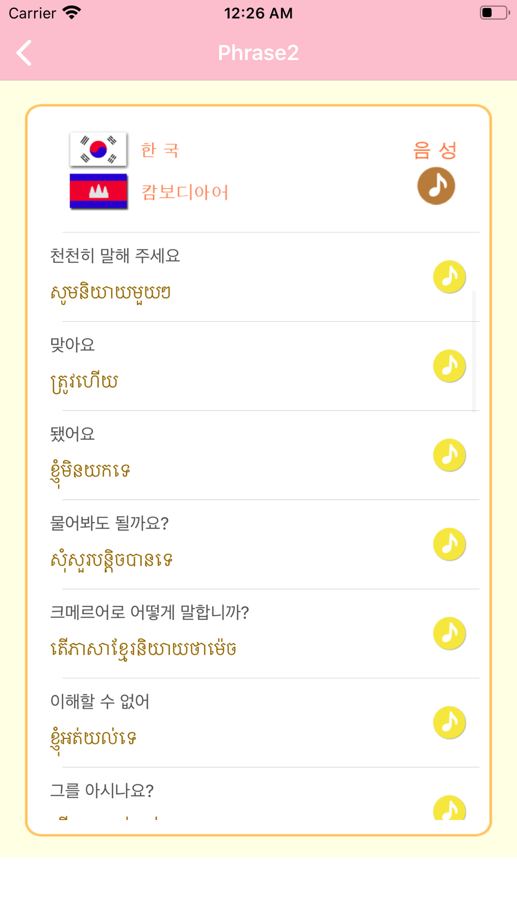Play audio for 크메르어로 어떻게 말합니까?
The image size is (517, 920).
(x=449, y=633)
